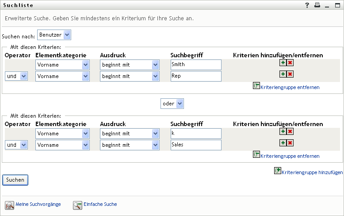Open Ausdruck dropdown in the k row

pos(130,134)
